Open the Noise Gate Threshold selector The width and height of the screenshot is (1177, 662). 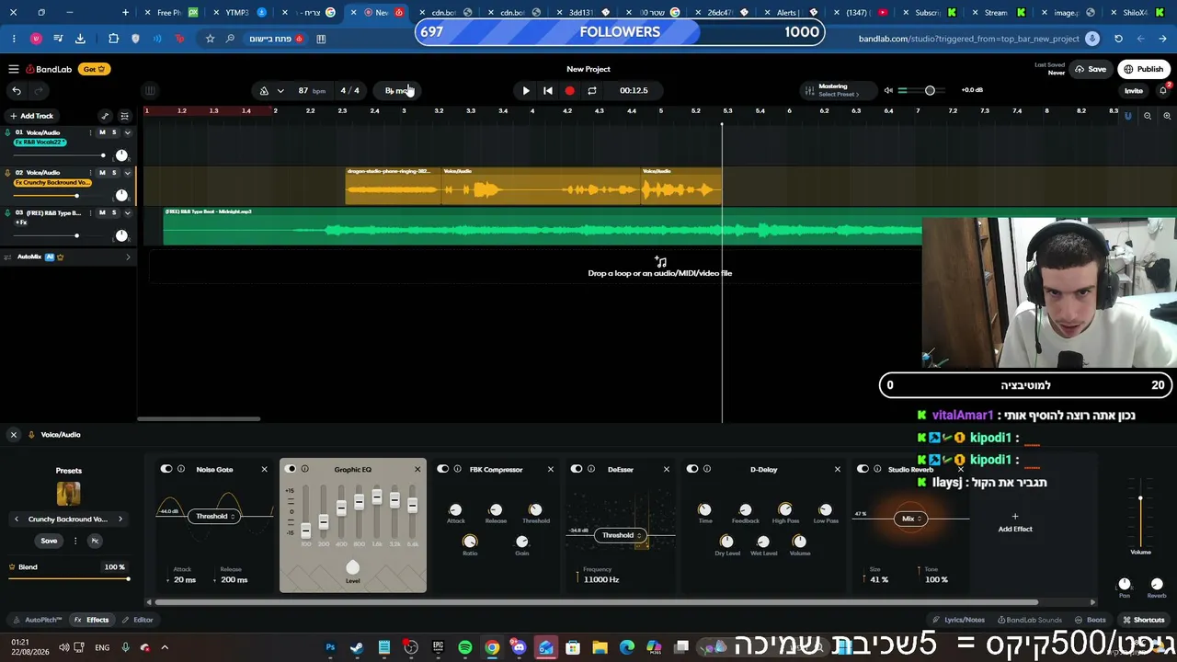coord(215,516)
